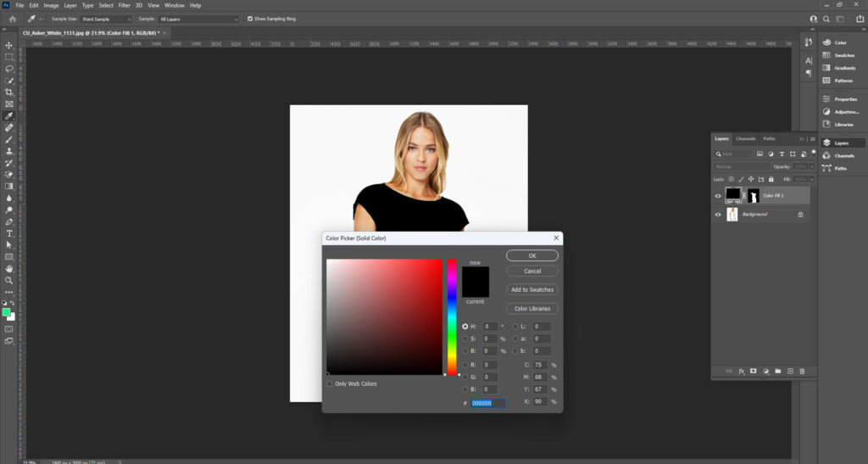Click the Add to Swatches button
This screenshot has width=868, height=464.
(x=532, y=289)
